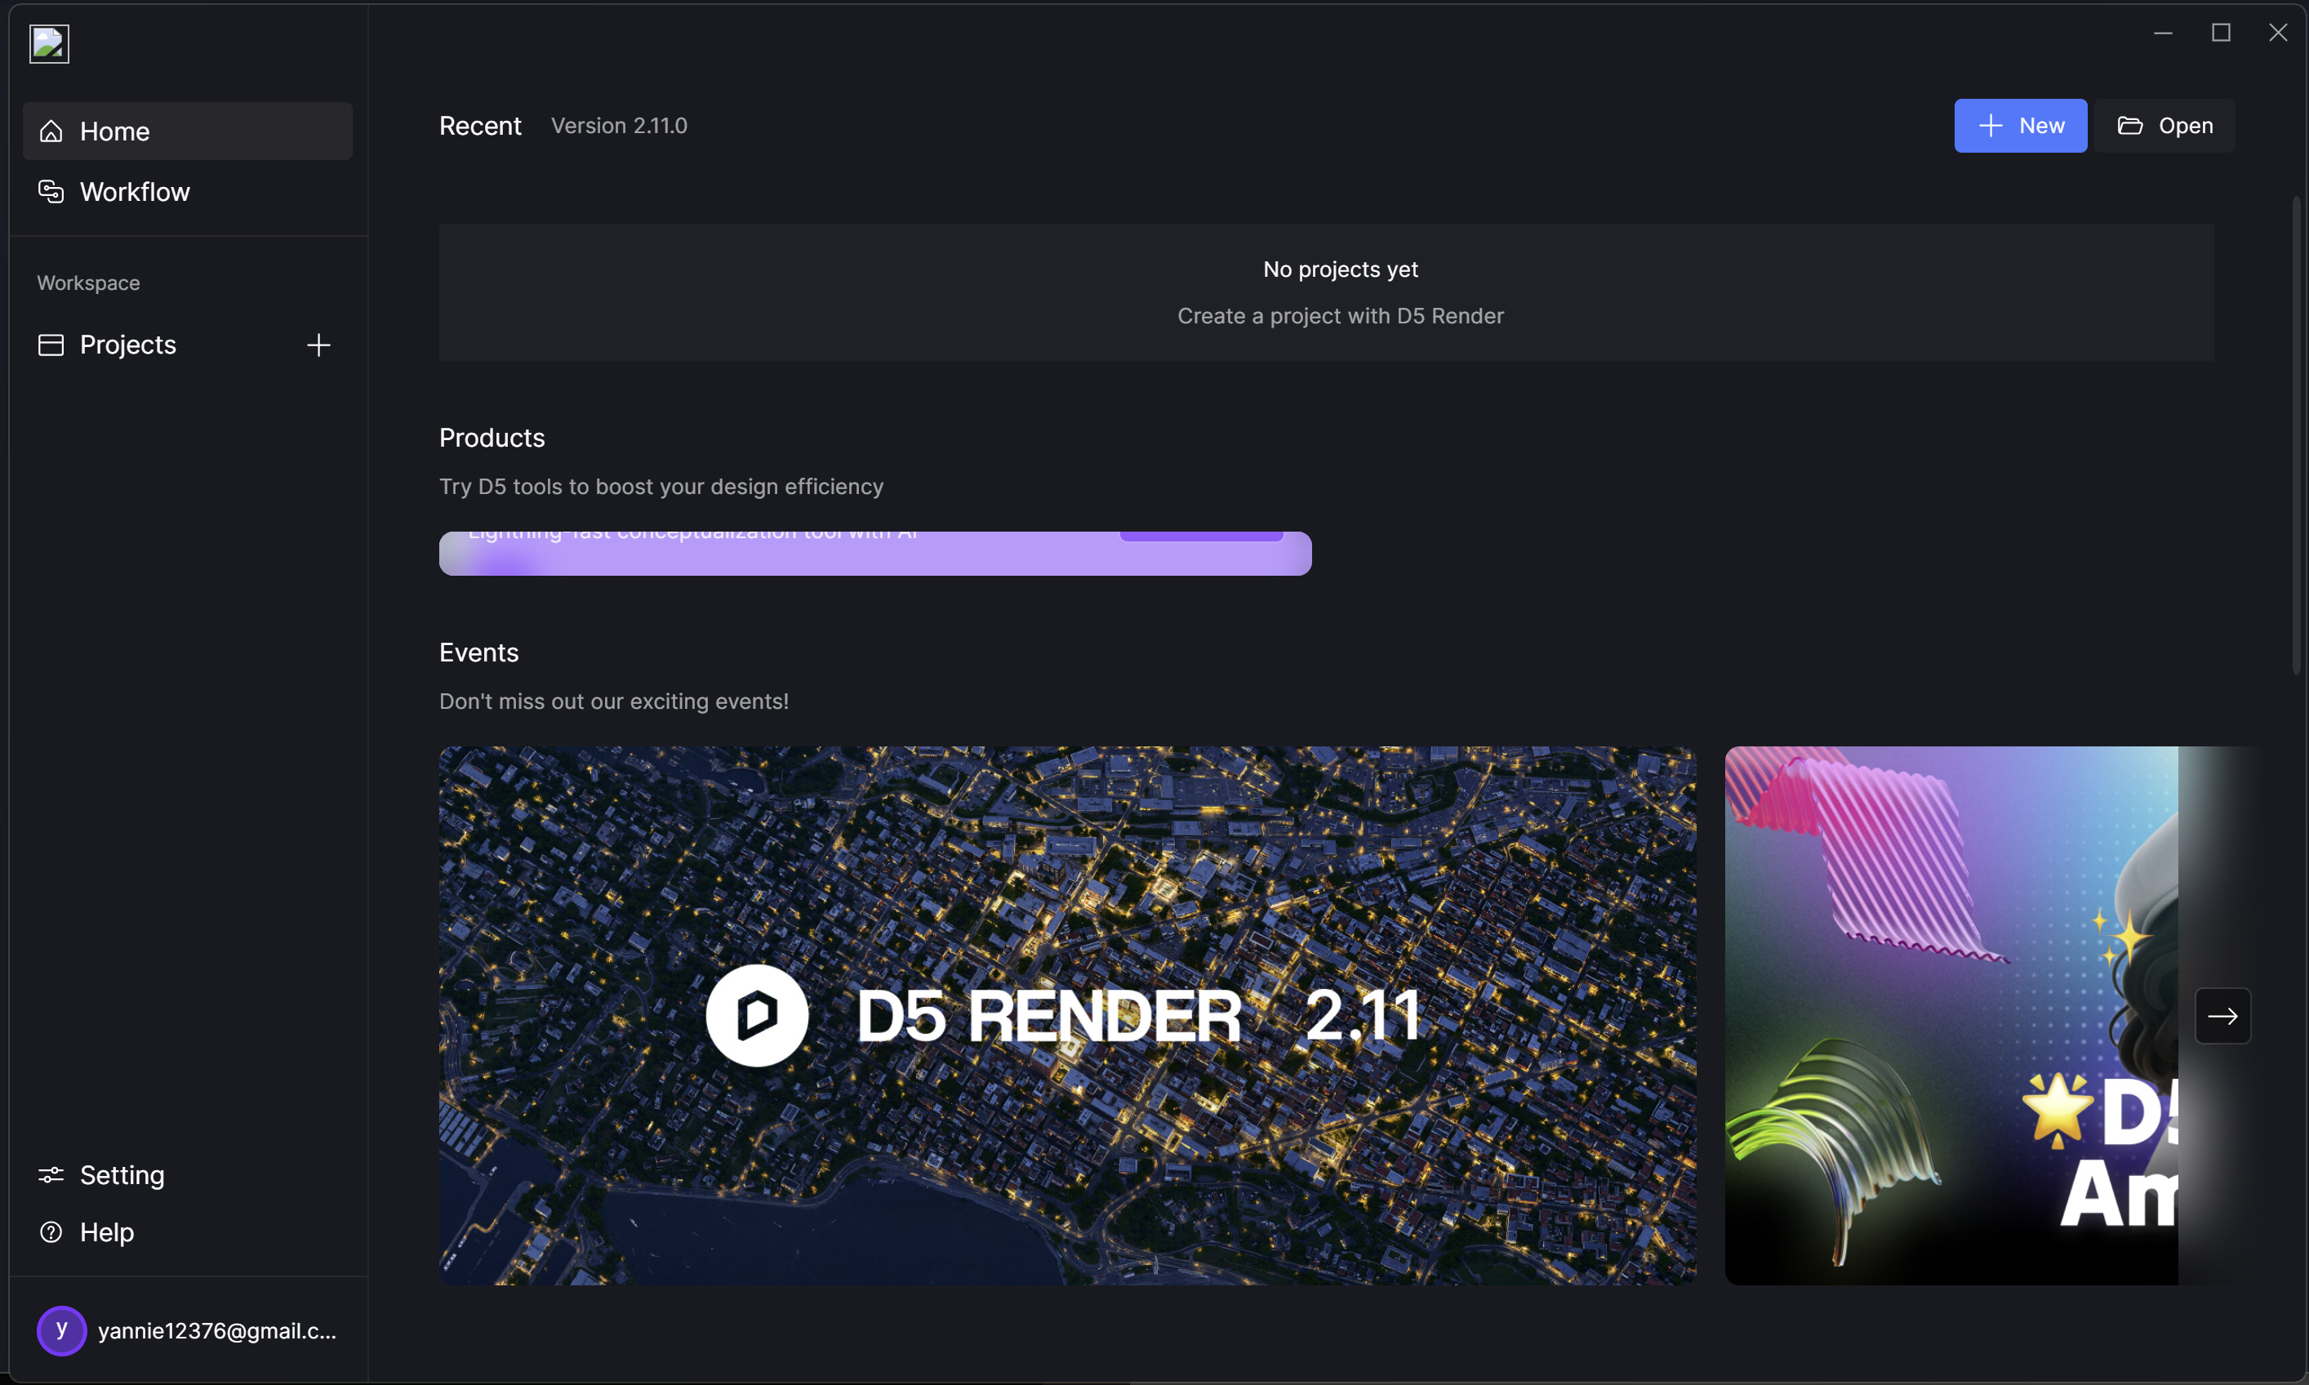Open the Home page from the sidebar
Screen dimensions: 2309x1385
(x=188, y=131)
